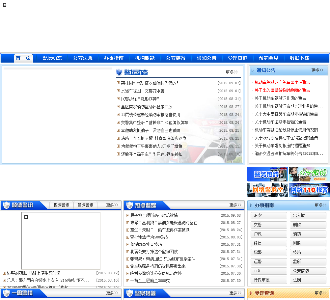Click 更多>> in 受理查询 panel

tap(320, 293)
